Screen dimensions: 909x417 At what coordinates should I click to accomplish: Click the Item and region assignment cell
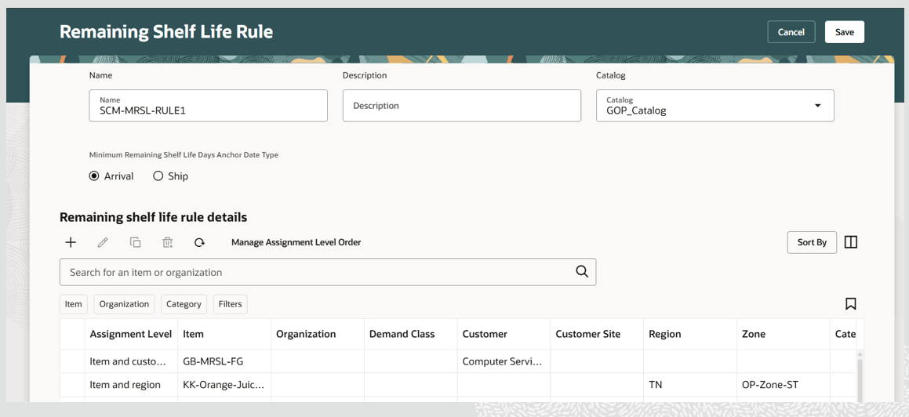[x=131, y=385]
